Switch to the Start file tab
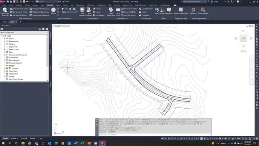Screen dimensions: 259x146 tap(5, 22)
